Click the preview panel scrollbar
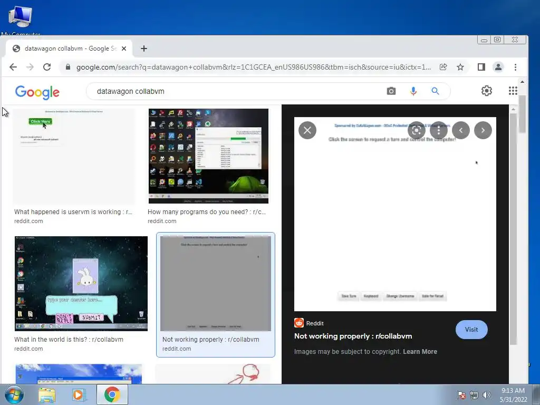This screenshot has height=405, width=540. (513, 229)
